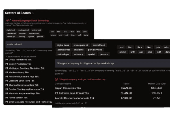Select 'advisory' chip in front panel
Image resolution: width=170 pixels, height=117 pixels.
tap(78, 54)
